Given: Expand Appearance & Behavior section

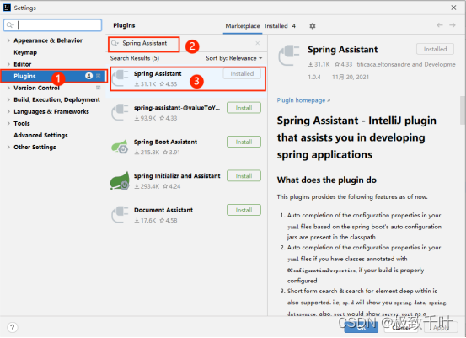Looking at the screenshot, I should [8, 40].
